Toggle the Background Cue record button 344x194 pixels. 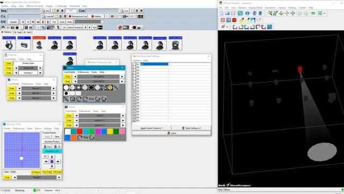78,16
